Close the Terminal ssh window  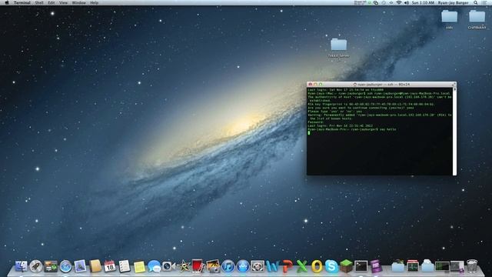point(311,85)
